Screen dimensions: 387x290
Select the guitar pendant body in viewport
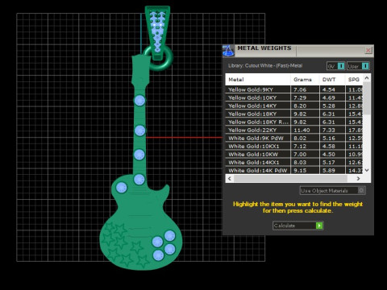tap(141, 215)
